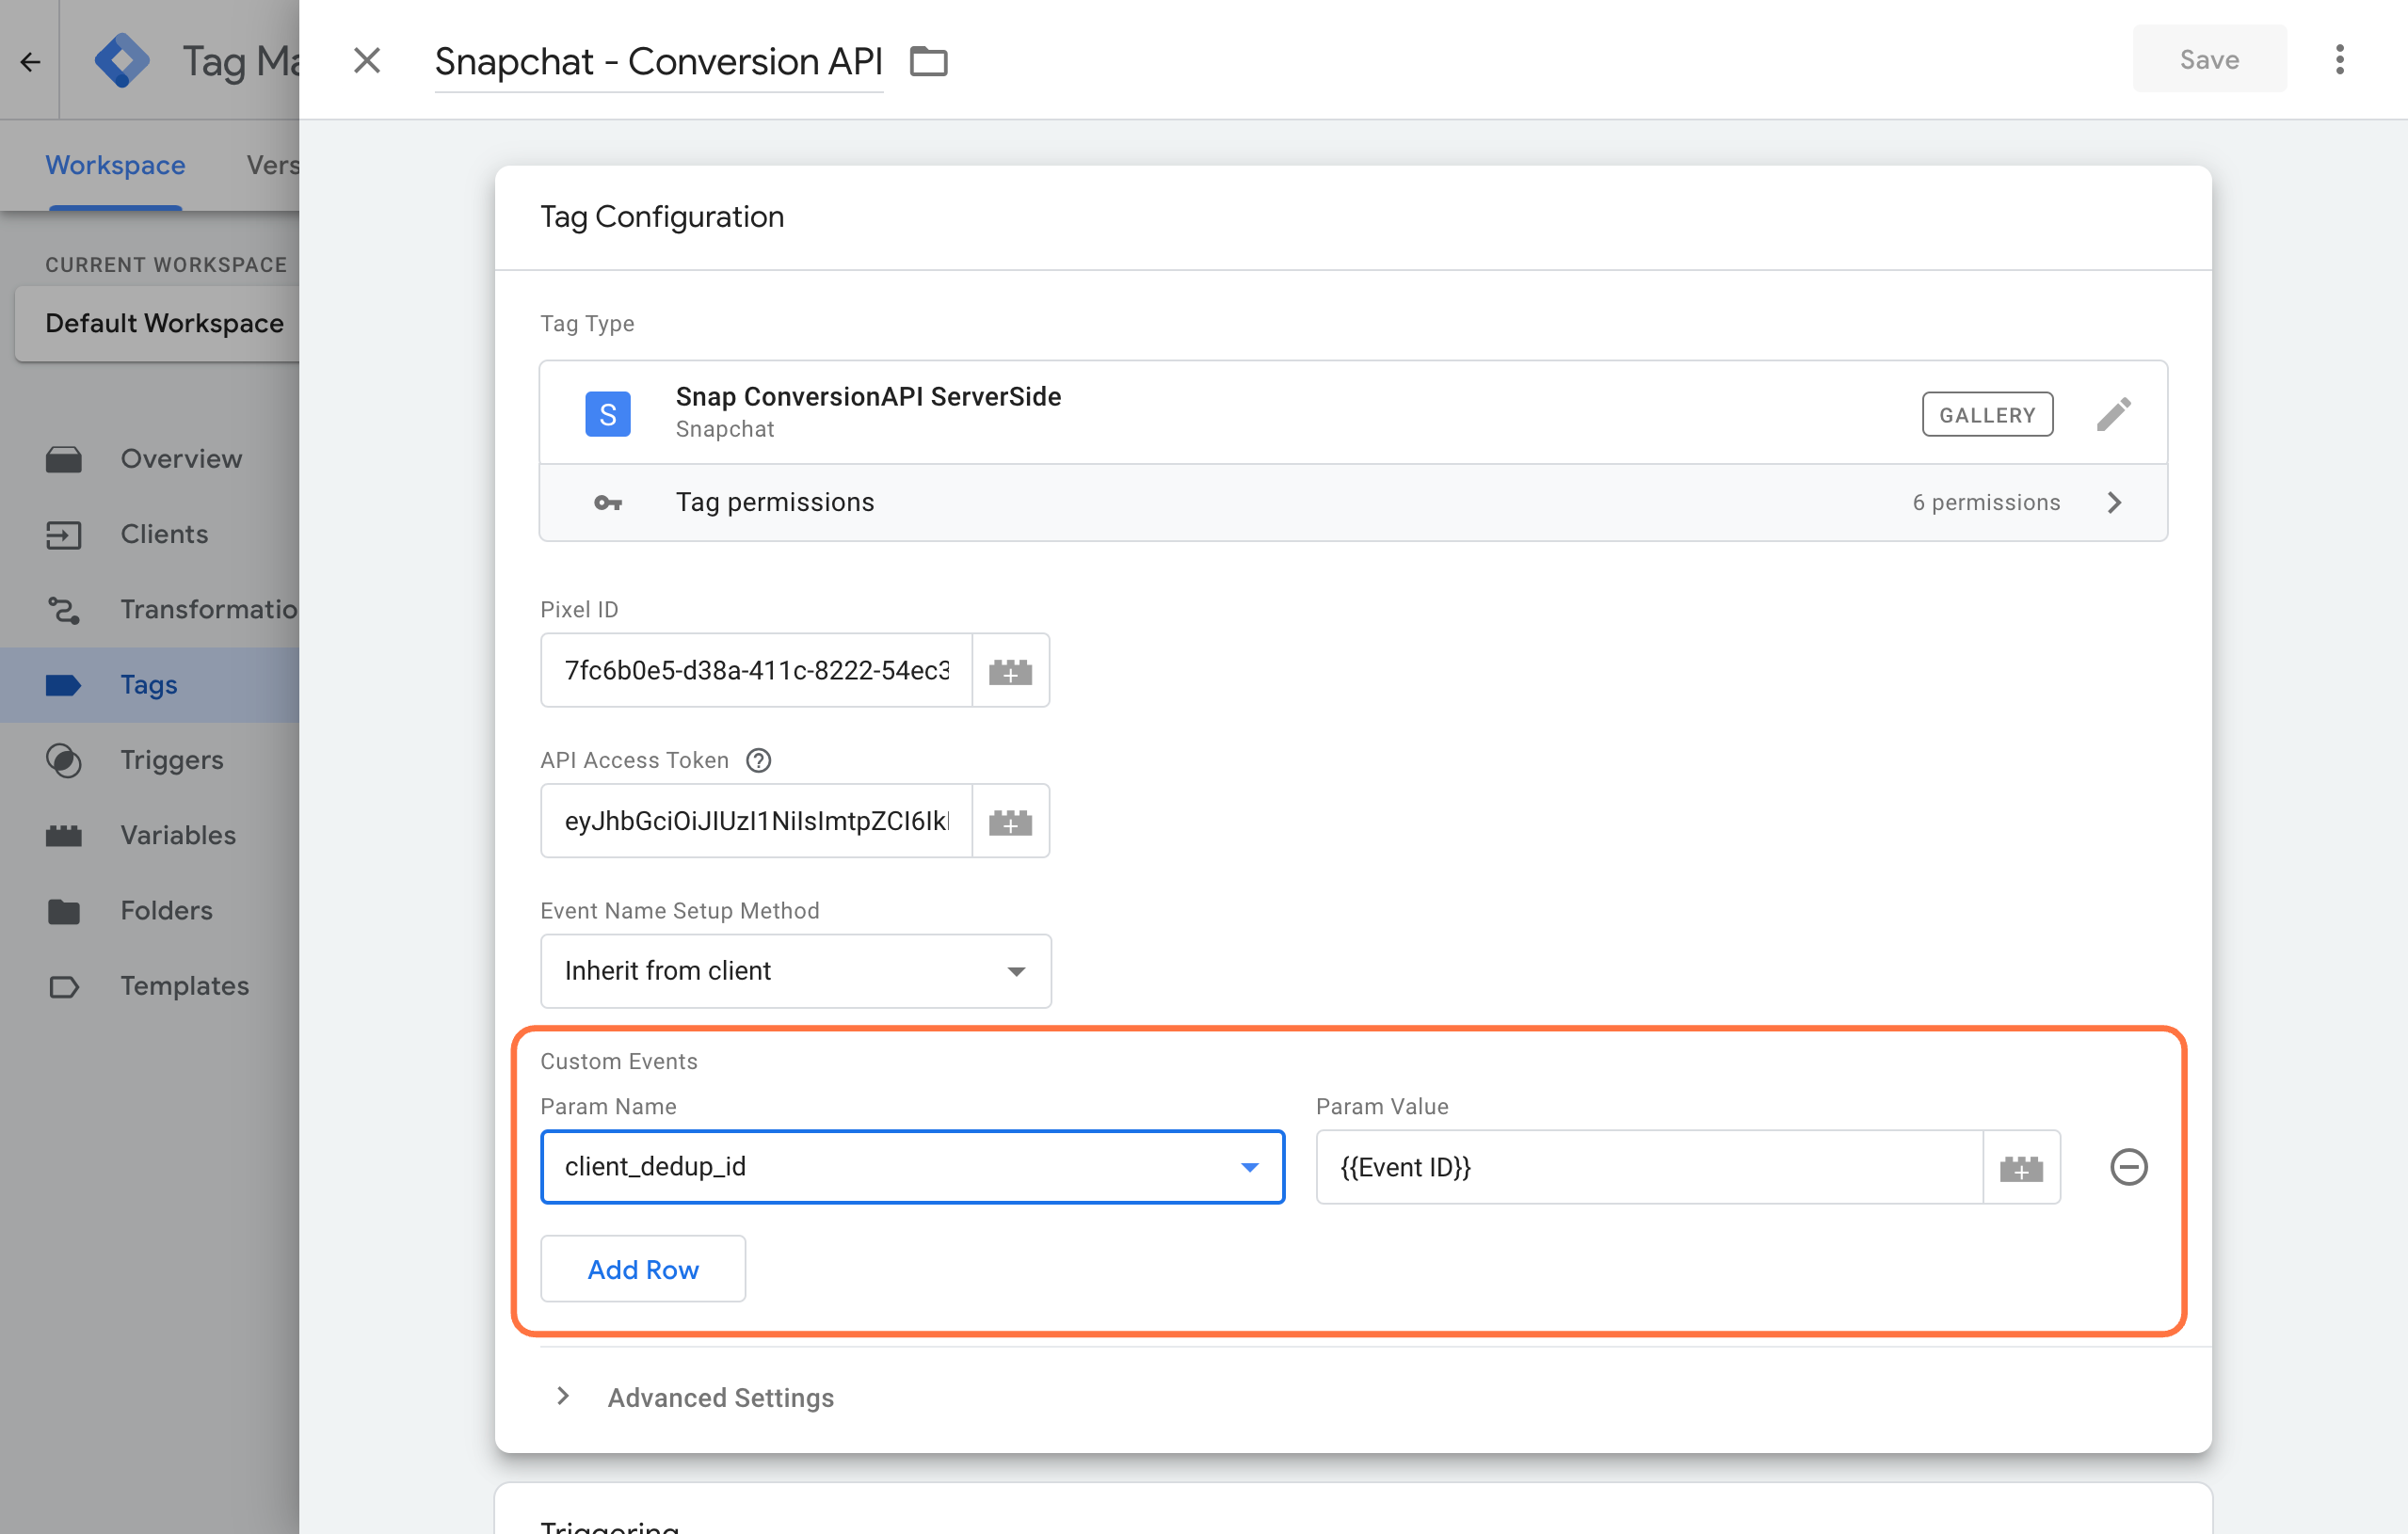Image resolution: width=2408 pixels, height=1534 pixels.
Task: Click the folder icon next to tag name
Action: [x=928, y=62]
